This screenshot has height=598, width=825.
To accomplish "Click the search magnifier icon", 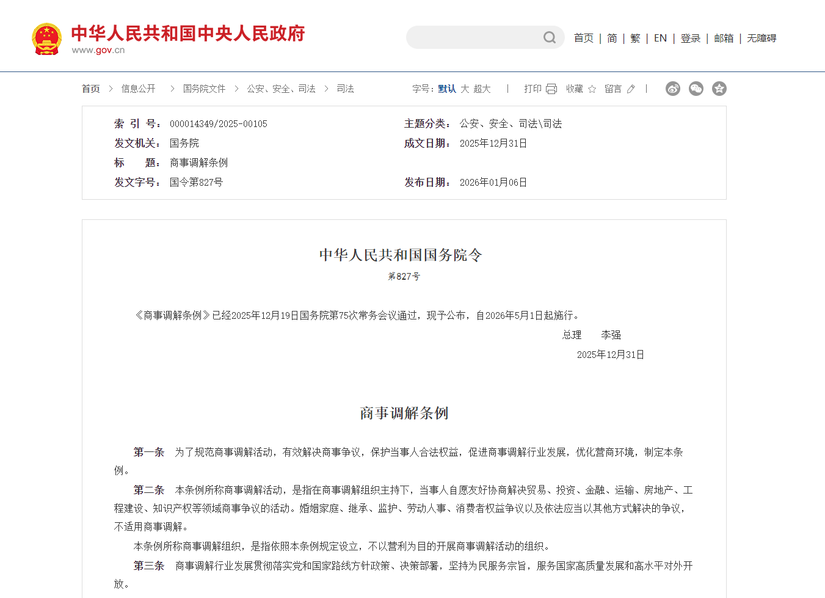I will tap(550, 37).
